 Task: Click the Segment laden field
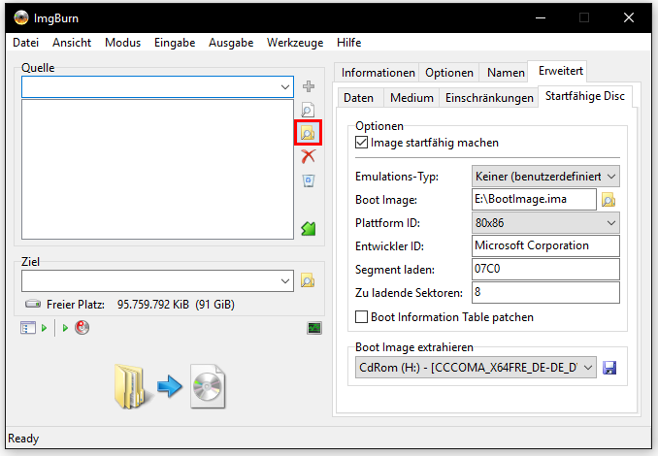[x=545, y=269]
